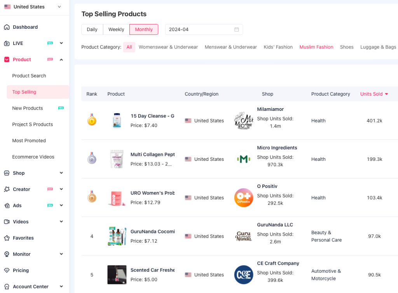Switch to Daily time range
This screenshot has width=398, height=293.
[92, 29]
